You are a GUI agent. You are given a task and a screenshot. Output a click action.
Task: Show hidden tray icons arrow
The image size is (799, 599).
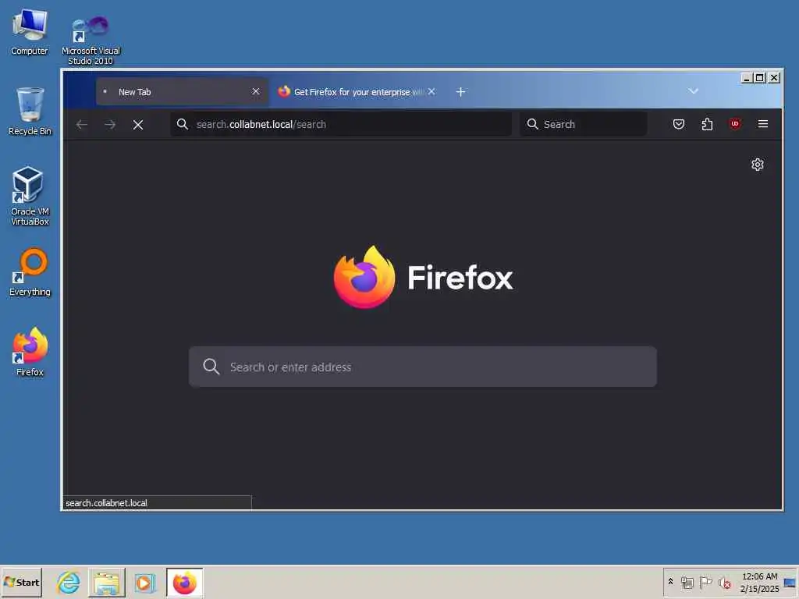670,582
